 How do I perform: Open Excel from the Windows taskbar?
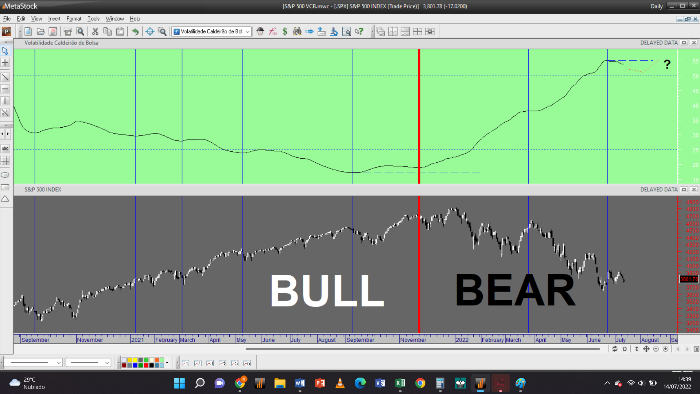(x=400, y=383)
